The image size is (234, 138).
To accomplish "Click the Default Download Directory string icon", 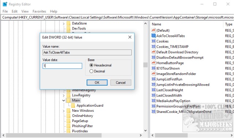I will [154, 52].
